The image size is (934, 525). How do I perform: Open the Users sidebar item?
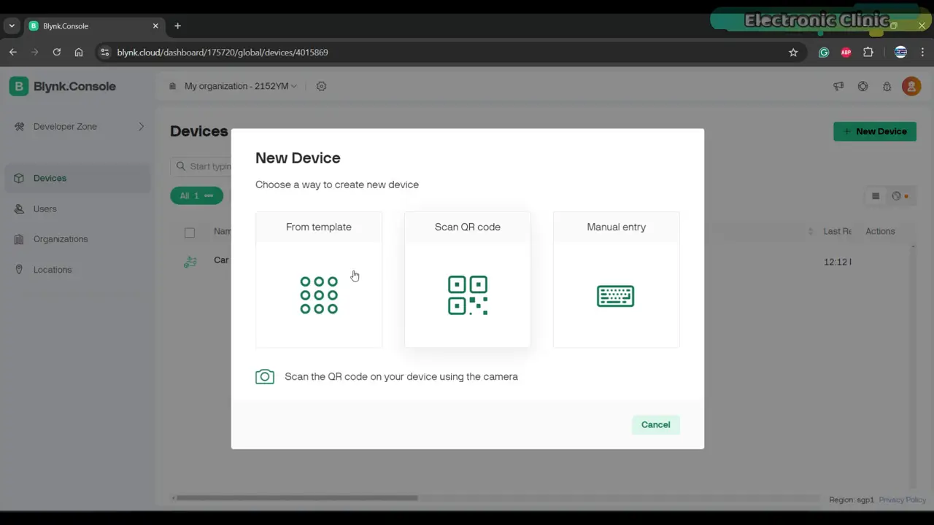(78, 209)
